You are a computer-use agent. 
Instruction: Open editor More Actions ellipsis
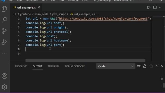pos(161,7)
